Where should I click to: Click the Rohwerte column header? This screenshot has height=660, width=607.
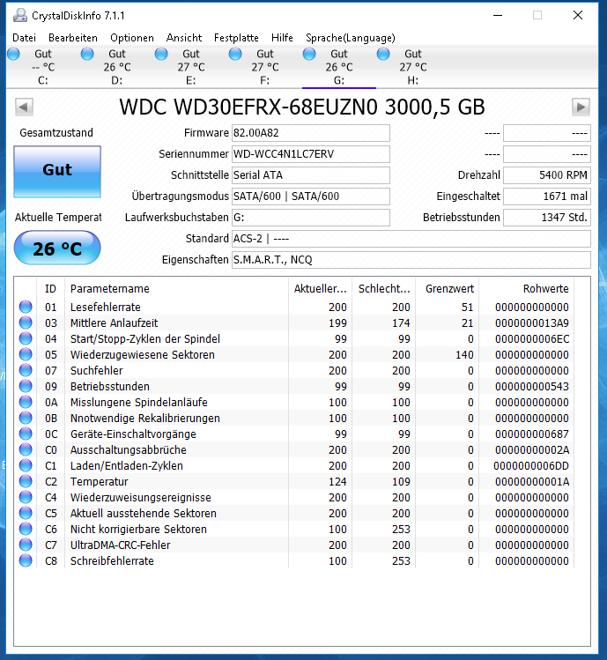[527, 289]
